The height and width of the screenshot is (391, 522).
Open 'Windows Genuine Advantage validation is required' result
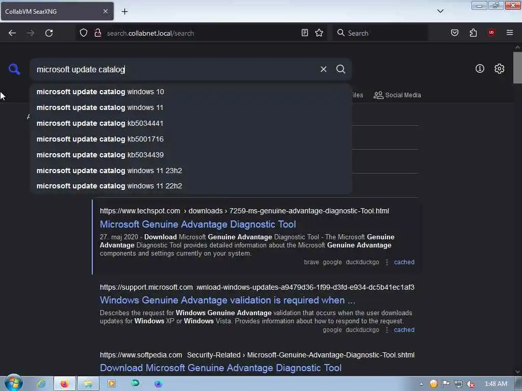point(227,300)
